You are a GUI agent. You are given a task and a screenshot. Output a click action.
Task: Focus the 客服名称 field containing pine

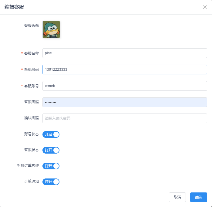125,53
